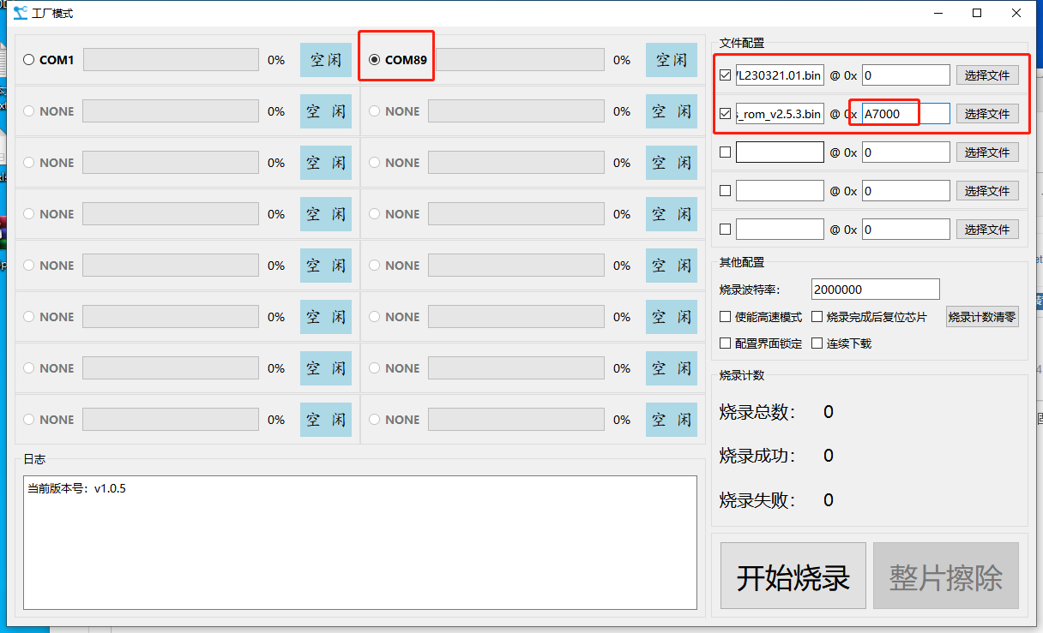Check the third empty file row checkbox
This screenshot has width=1043, height=633.
[x=726, y=152]
